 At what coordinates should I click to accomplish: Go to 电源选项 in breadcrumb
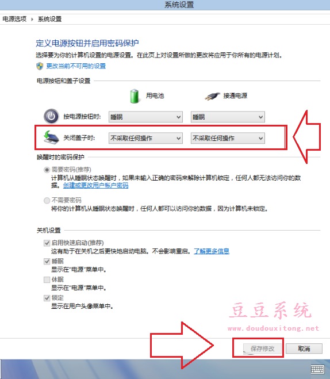(14, 19)
